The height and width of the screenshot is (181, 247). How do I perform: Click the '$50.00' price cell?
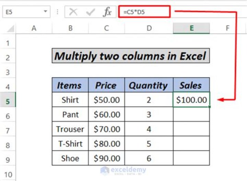106,100
